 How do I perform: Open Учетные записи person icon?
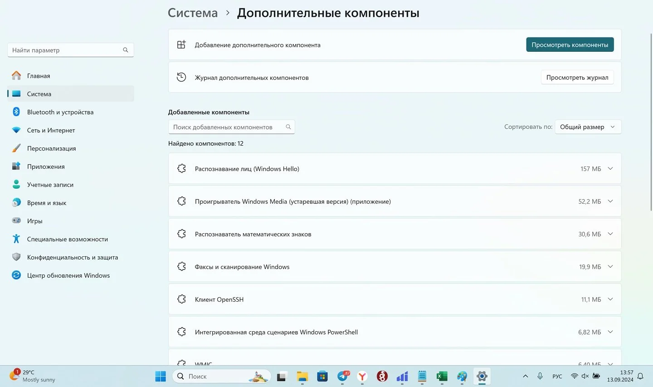click(x=16, y=185)
